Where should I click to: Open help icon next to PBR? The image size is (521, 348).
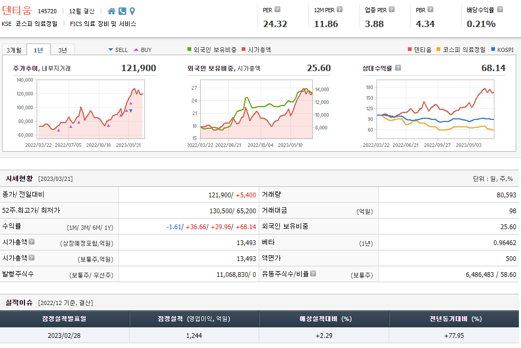[x=430, y=10]
